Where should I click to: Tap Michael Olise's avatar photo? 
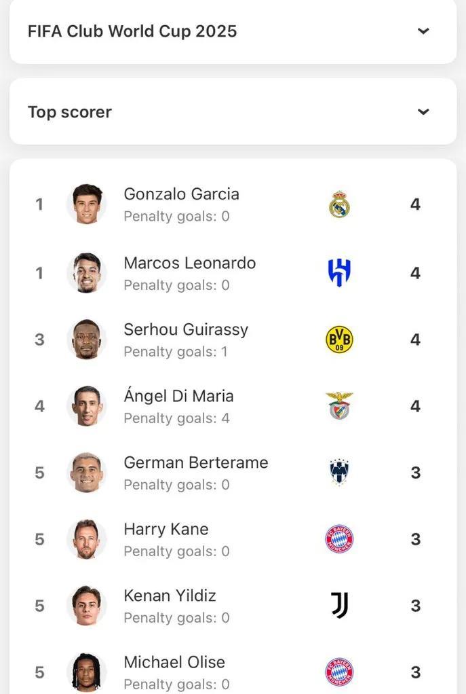[87, 672]
